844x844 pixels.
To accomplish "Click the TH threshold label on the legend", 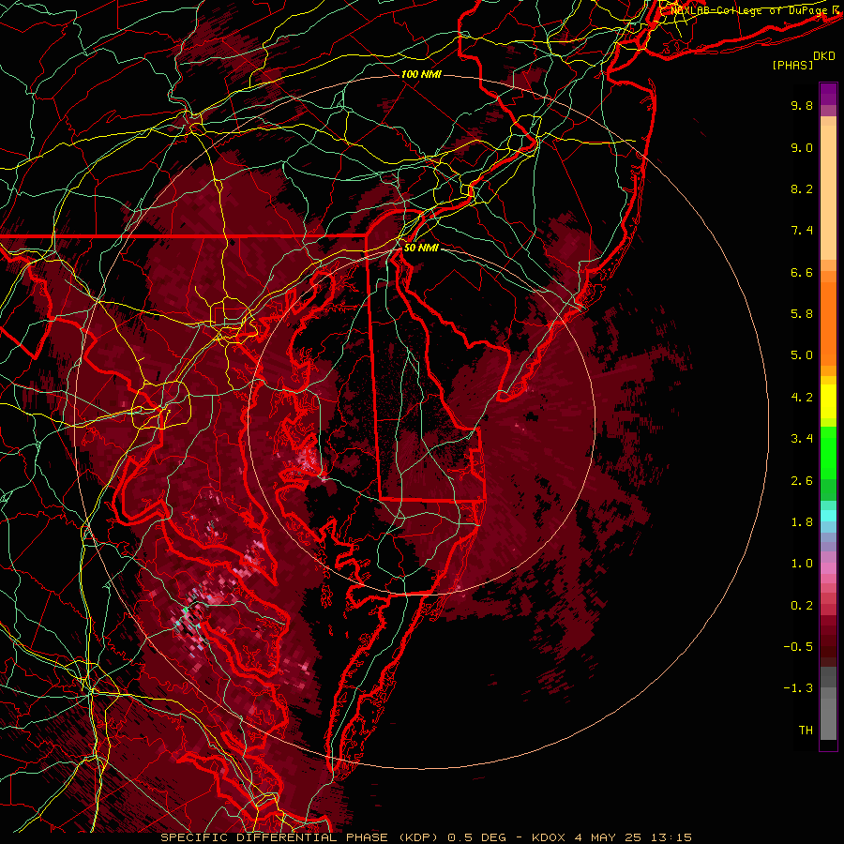I will pos(806,731).
